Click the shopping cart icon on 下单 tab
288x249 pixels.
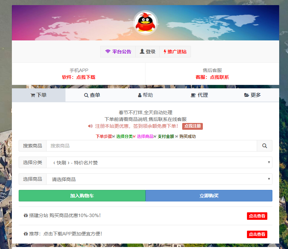(32, 95)
